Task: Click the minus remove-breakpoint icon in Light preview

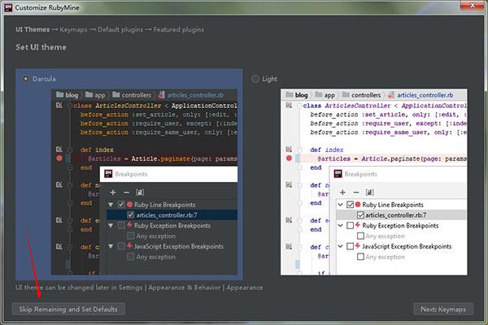Action: (x=356, y=193)
